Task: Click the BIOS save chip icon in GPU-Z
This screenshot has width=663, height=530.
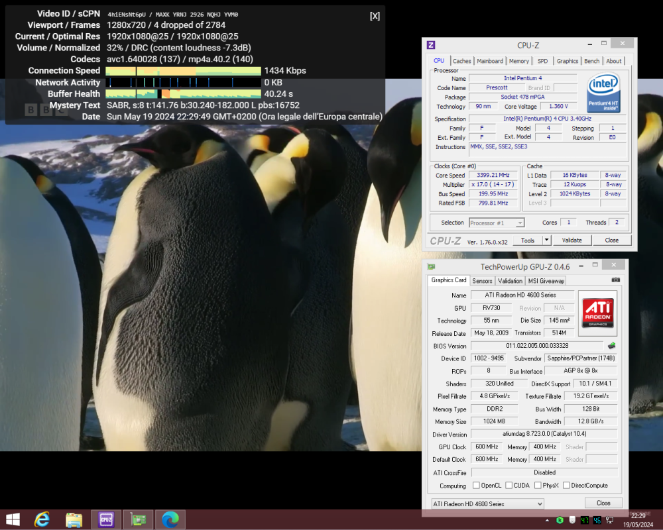Action: 611,346
